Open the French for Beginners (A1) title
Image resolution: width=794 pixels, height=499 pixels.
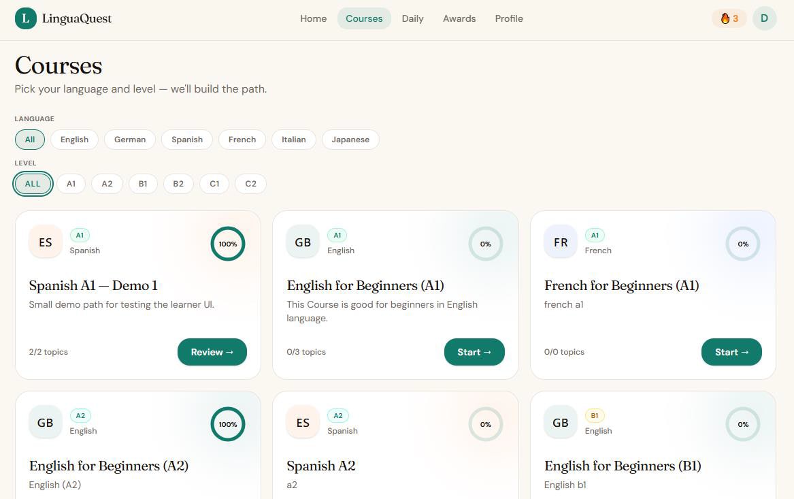(622, 286)
